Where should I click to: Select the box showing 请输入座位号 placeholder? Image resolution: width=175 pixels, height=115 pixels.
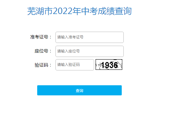[90, 51]
